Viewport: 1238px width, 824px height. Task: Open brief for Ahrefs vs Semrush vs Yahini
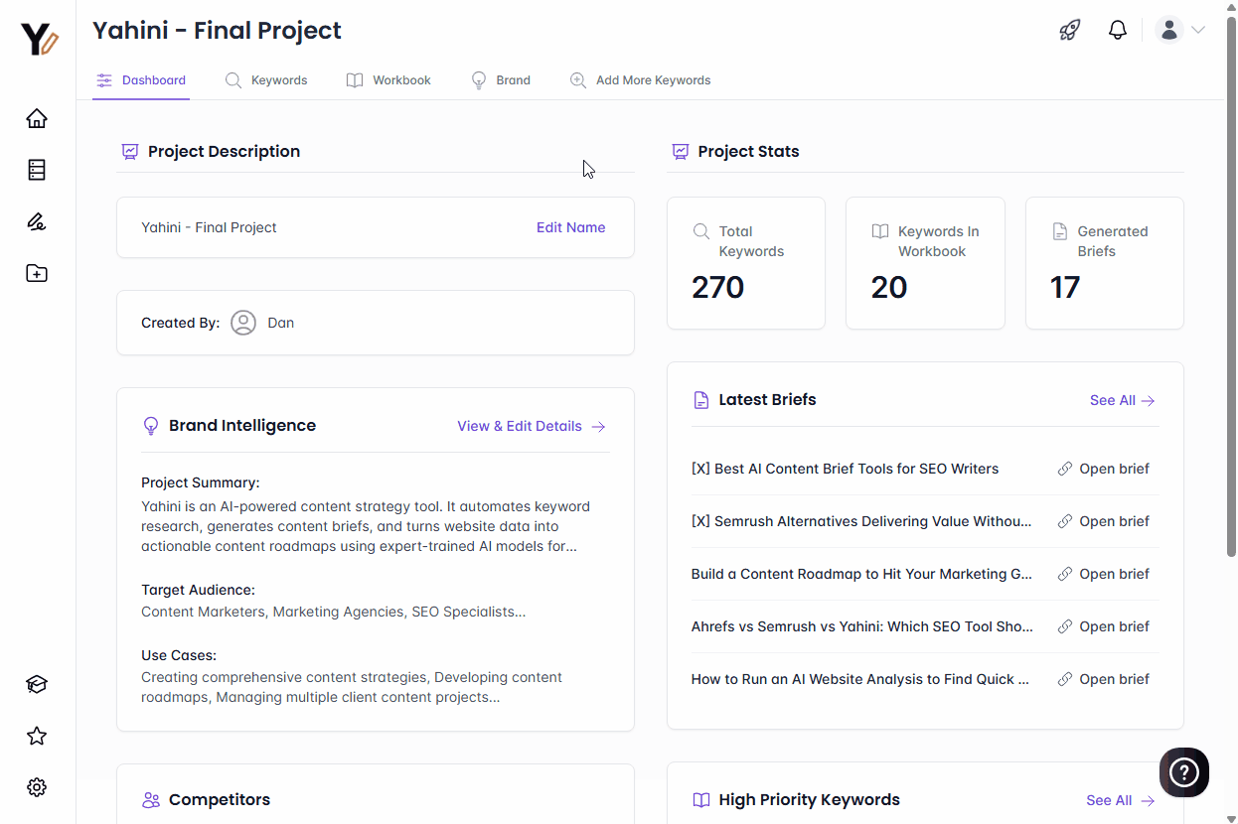click(x=1103, y=626)
